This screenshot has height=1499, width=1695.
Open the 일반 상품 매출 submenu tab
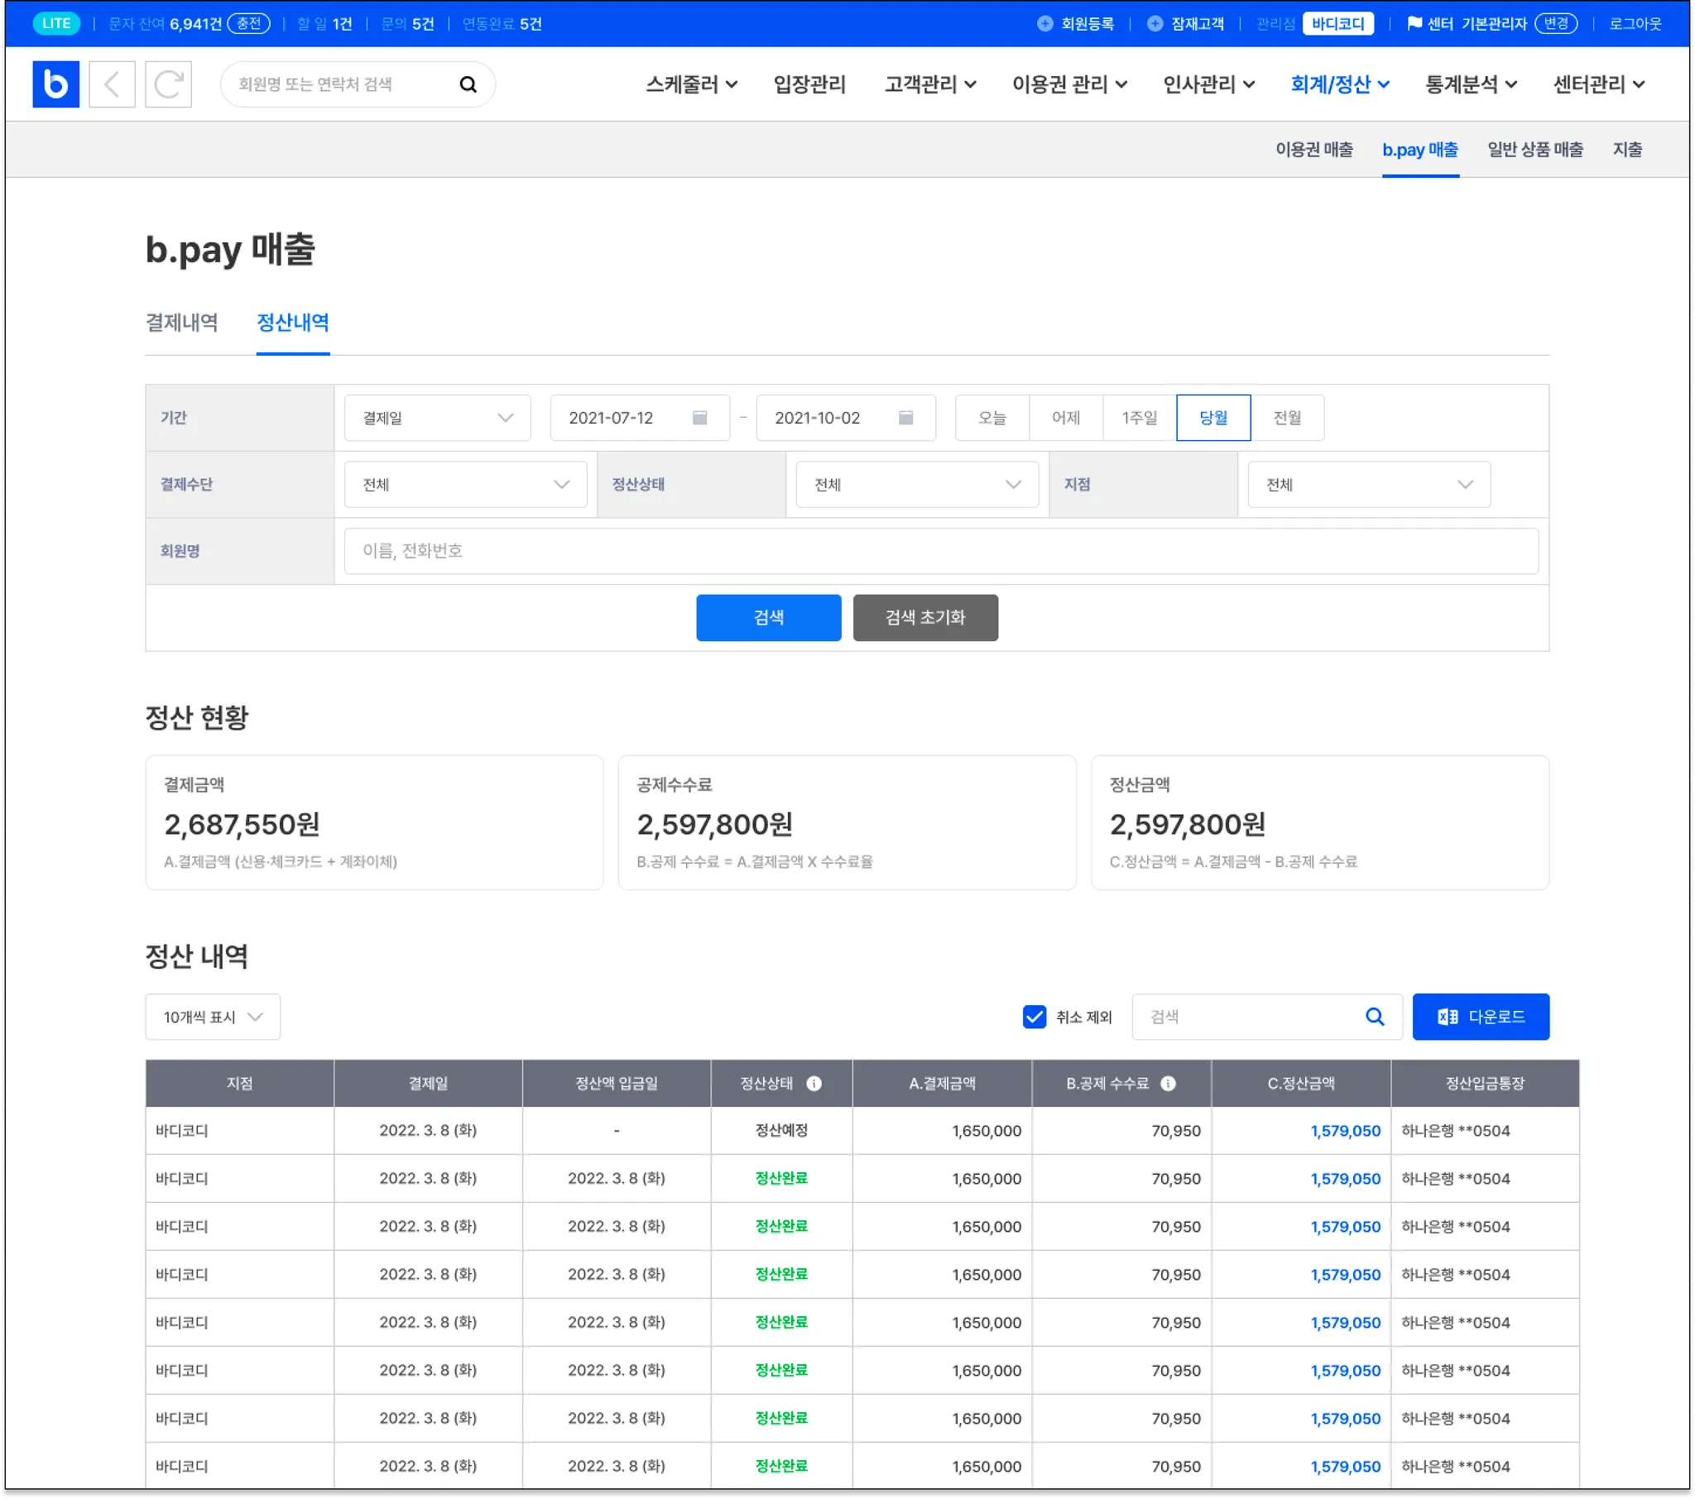tap(1534, 150)
